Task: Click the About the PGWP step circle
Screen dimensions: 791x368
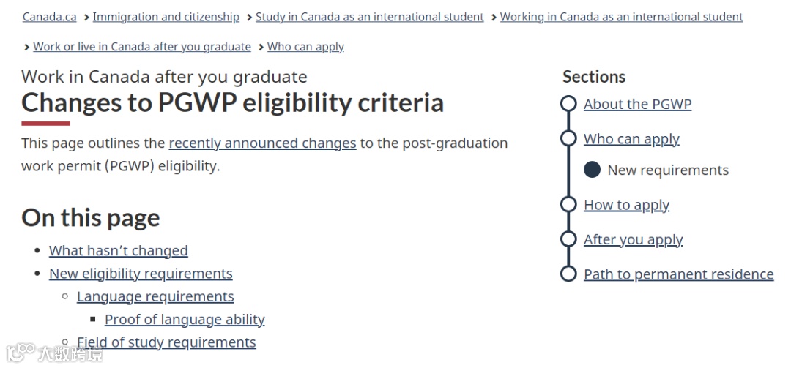Action: click(568, 104)
